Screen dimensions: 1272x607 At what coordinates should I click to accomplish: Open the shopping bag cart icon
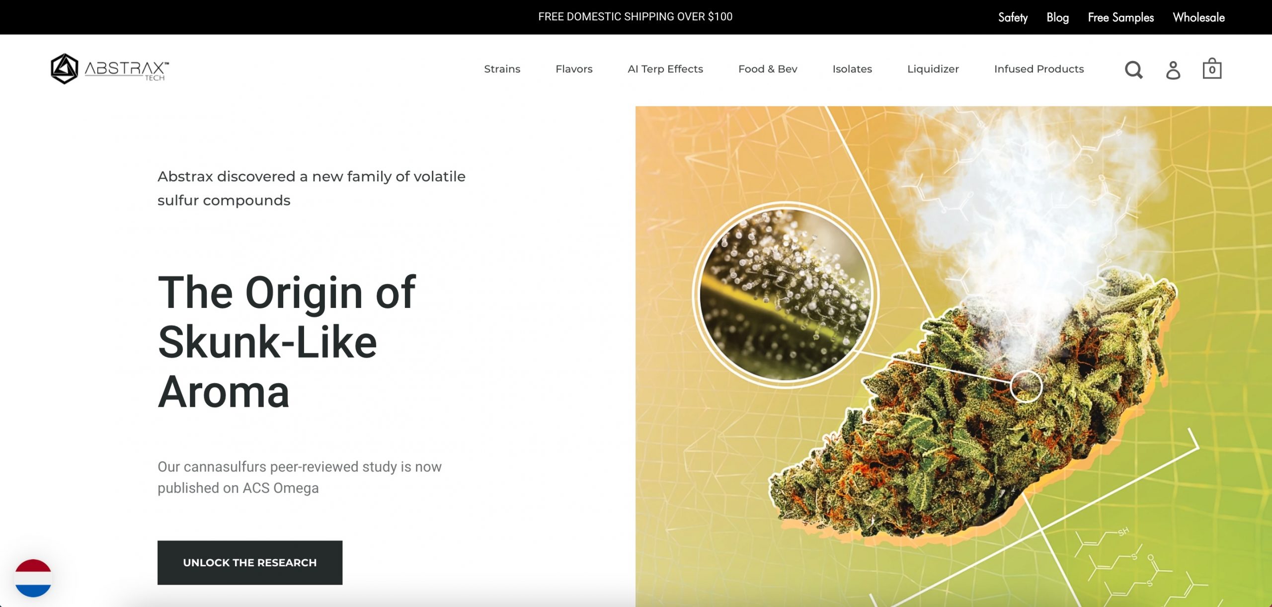tap(1212, 69)
